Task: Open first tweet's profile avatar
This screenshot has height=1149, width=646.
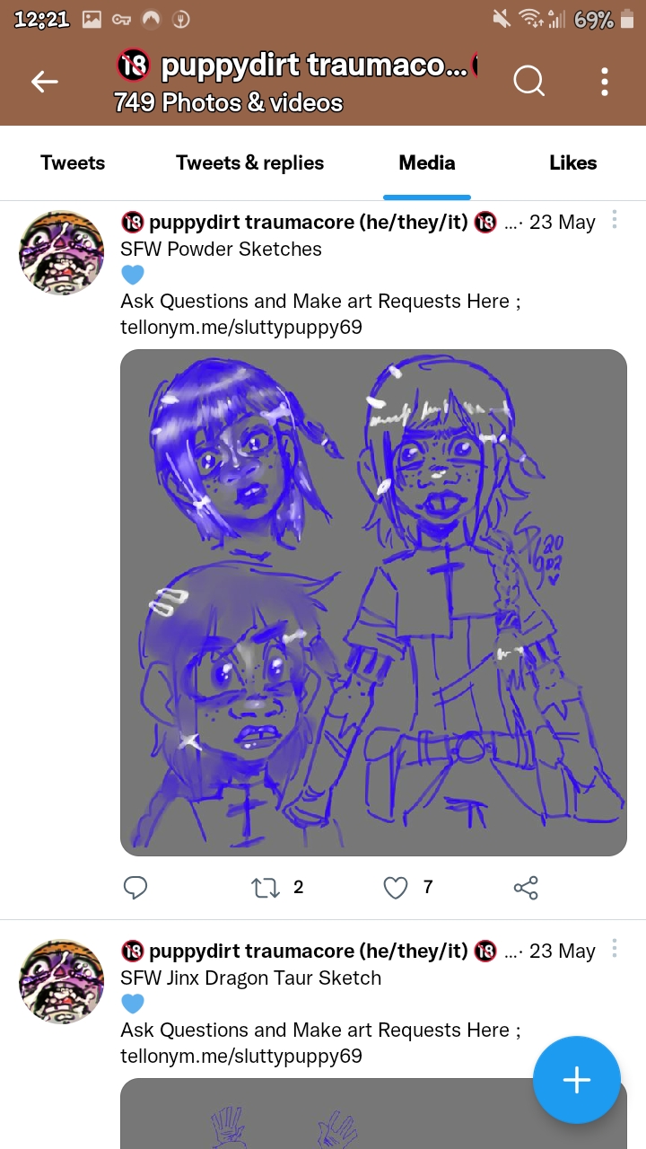Action: click(61, 253)
